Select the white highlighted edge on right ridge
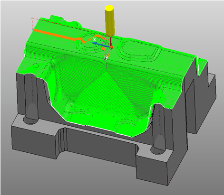 click(x=197, y=65)
